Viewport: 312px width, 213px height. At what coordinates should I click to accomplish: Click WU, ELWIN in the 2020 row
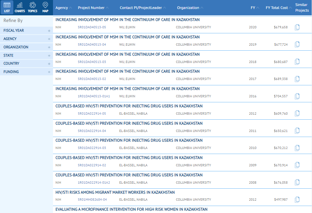pyautogui.click(x=127, y=27)
